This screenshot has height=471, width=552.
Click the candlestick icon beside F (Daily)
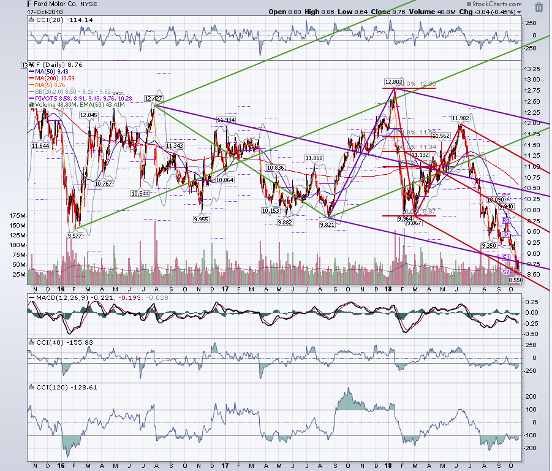(32, 65)
